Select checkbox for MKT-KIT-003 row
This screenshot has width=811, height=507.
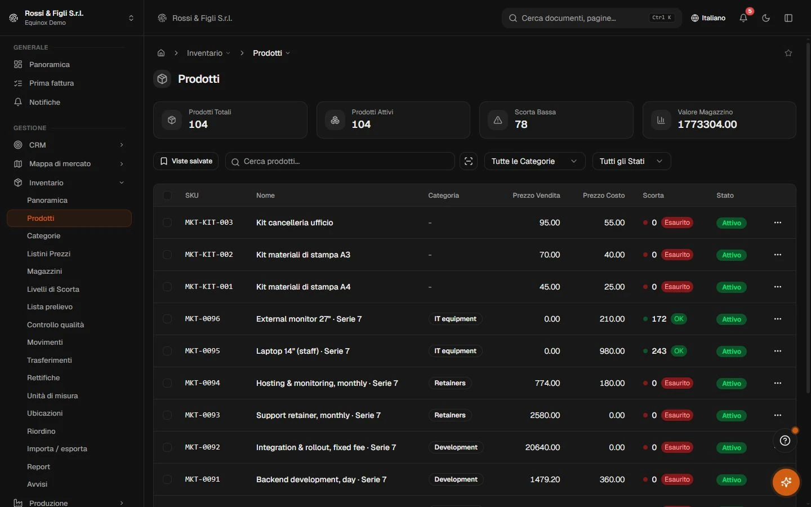point(167,223)
